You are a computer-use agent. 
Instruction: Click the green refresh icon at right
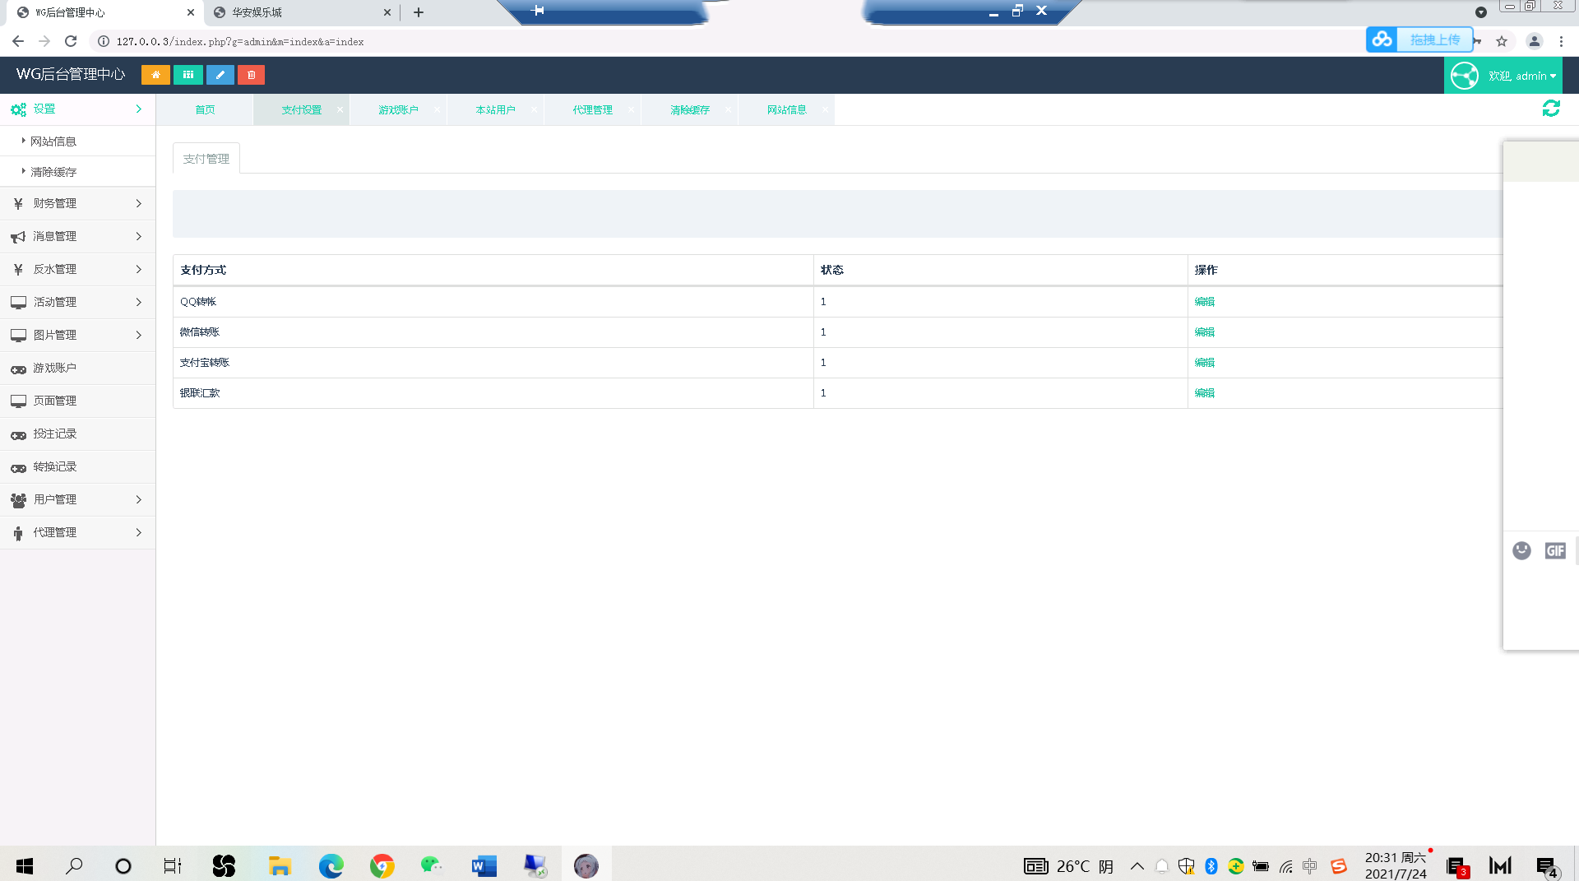(1550, 109)
